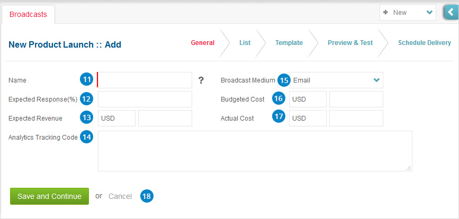The height and width of the screenshot is (219, 459).
Task: Expand the Broadcast Medium Email dropdown
Action: pyautogui.click(x=336, y=80)
